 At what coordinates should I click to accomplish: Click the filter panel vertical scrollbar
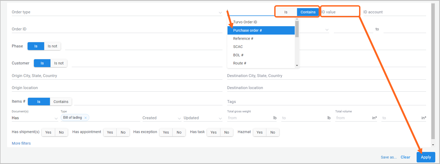point(433,71)
